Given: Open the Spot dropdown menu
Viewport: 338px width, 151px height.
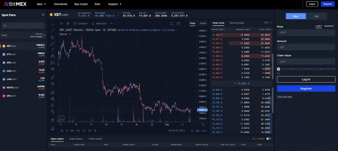Looking at the screenshot, I should coord(42,4).
